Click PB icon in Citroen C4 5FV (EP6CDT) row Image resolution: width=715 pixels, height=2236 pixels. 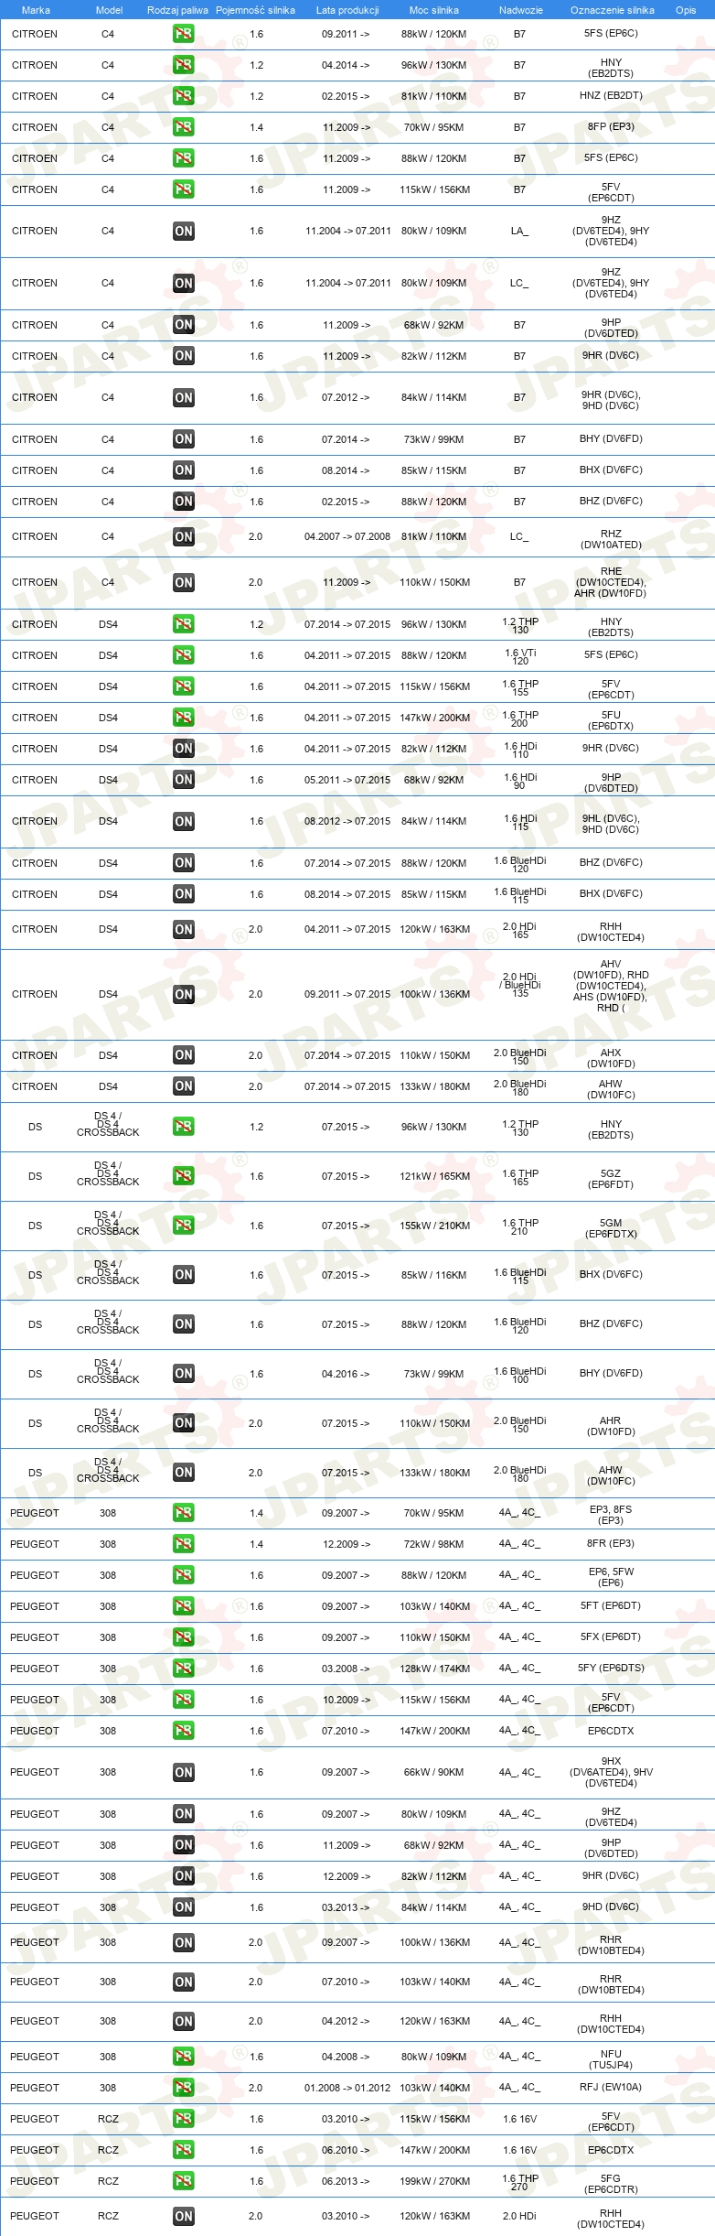(x=183, y=189)
